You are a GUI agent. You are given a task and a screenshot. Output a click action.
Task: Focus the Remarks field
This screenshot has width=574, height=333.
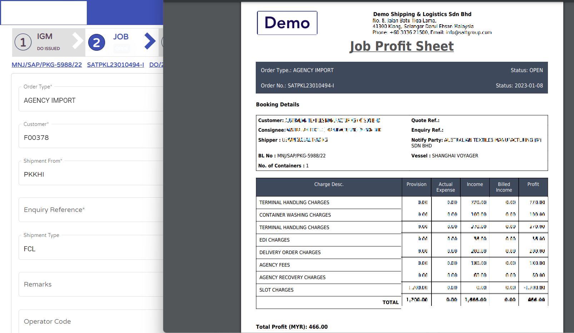pos(91,284)
